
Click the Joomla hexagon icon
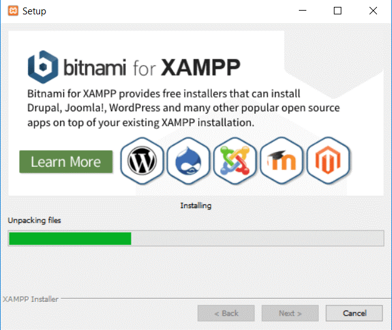point(235,161)
